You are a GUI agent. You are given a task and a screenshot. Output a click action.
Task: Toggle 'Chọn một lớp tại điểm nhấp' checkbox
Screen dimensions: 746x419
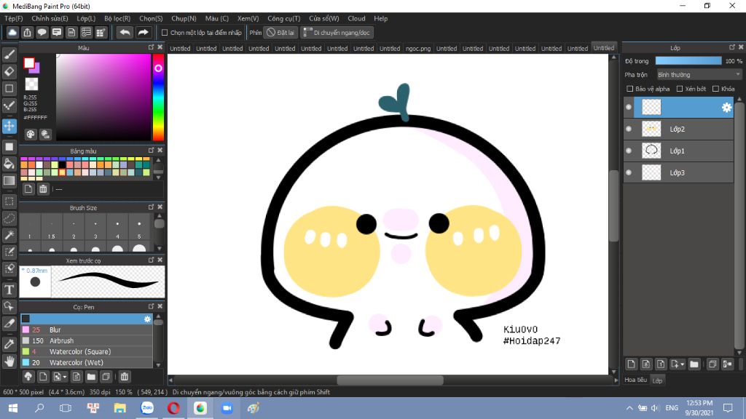tap(165, 33)
